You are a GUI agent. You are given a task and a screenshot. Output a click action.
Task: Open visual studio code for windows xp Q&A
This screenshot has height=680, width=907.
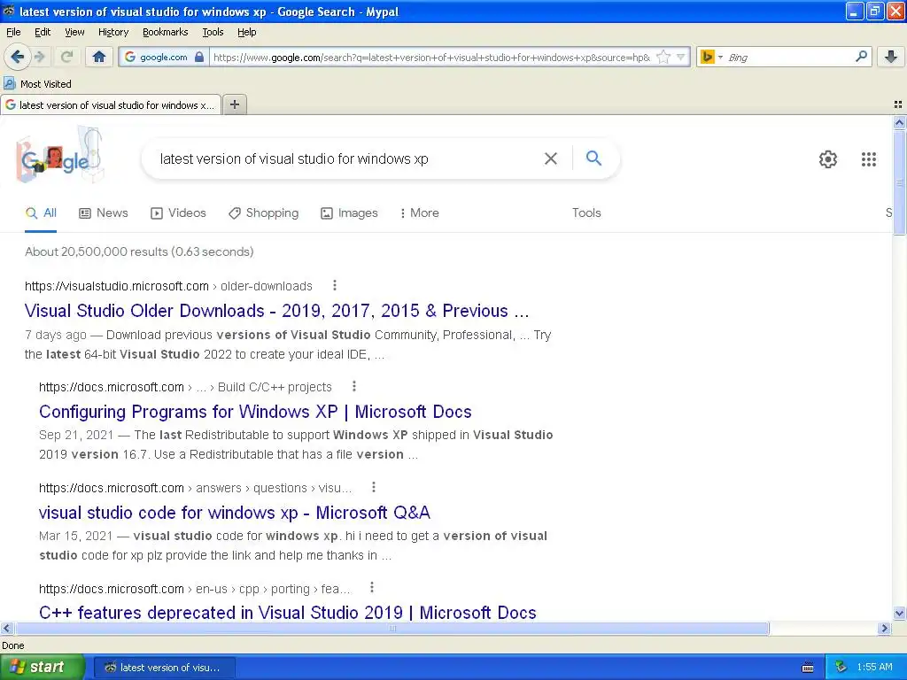[234, 513]
